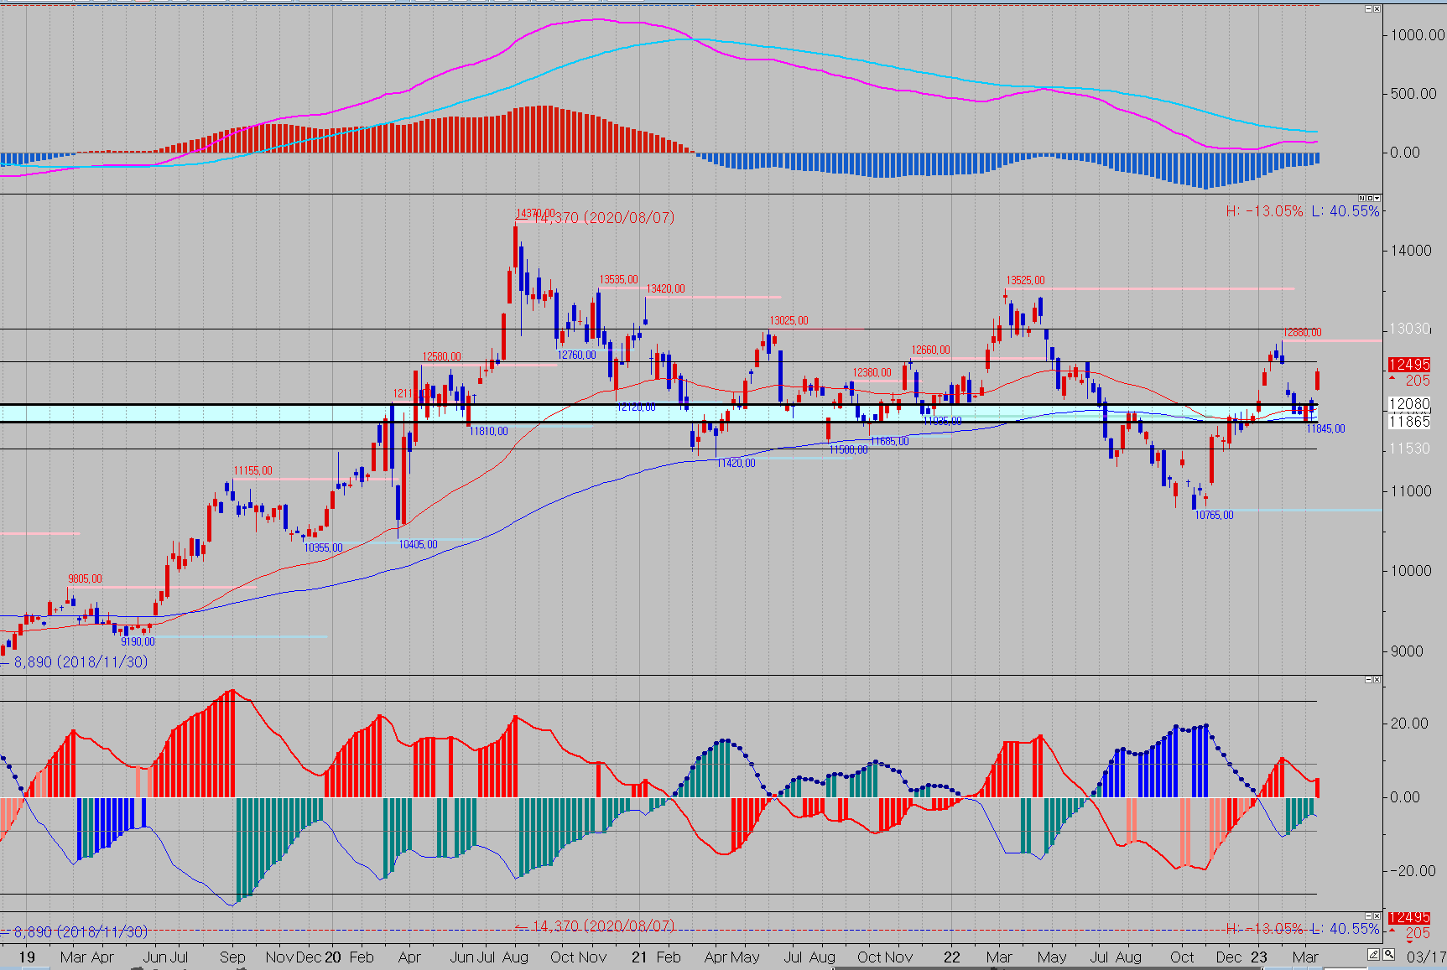
Task: Click the 13025.00 high marker label
Action: tap(789, 321)
